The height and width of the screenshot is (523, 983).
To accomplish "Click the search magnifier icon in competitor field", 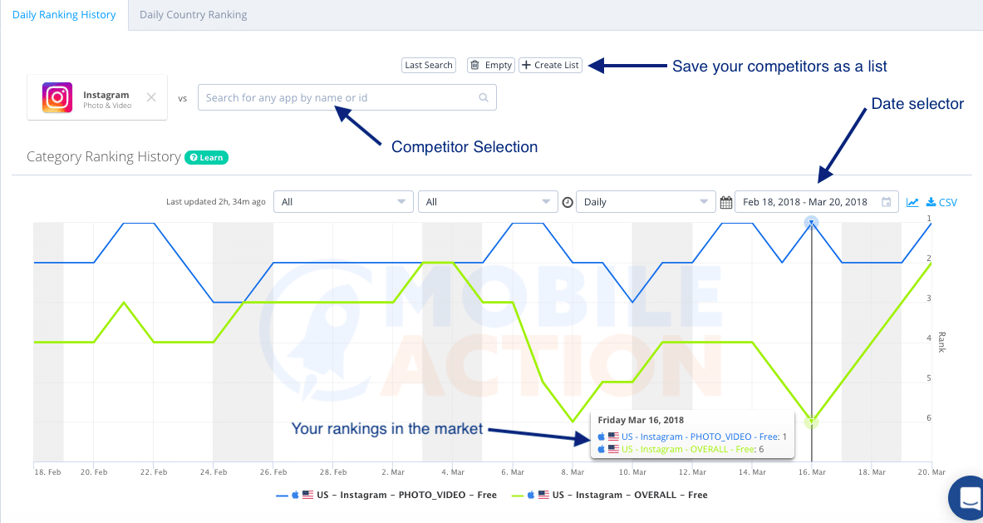I will 484,98.
